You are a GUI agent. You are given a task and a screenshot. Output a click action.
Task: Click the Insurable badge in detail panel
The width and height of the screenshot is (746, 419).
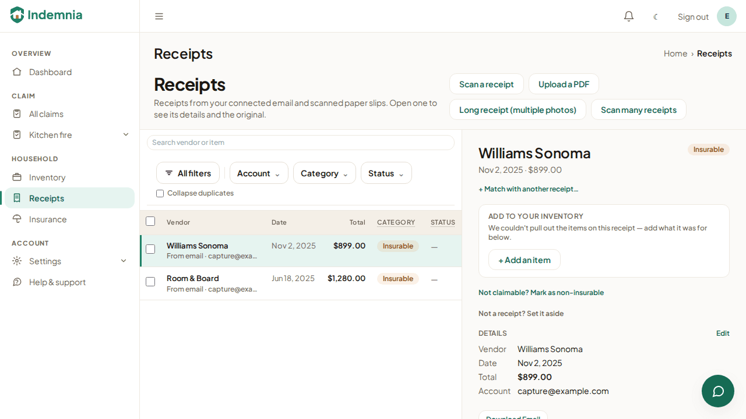point(709,150)
